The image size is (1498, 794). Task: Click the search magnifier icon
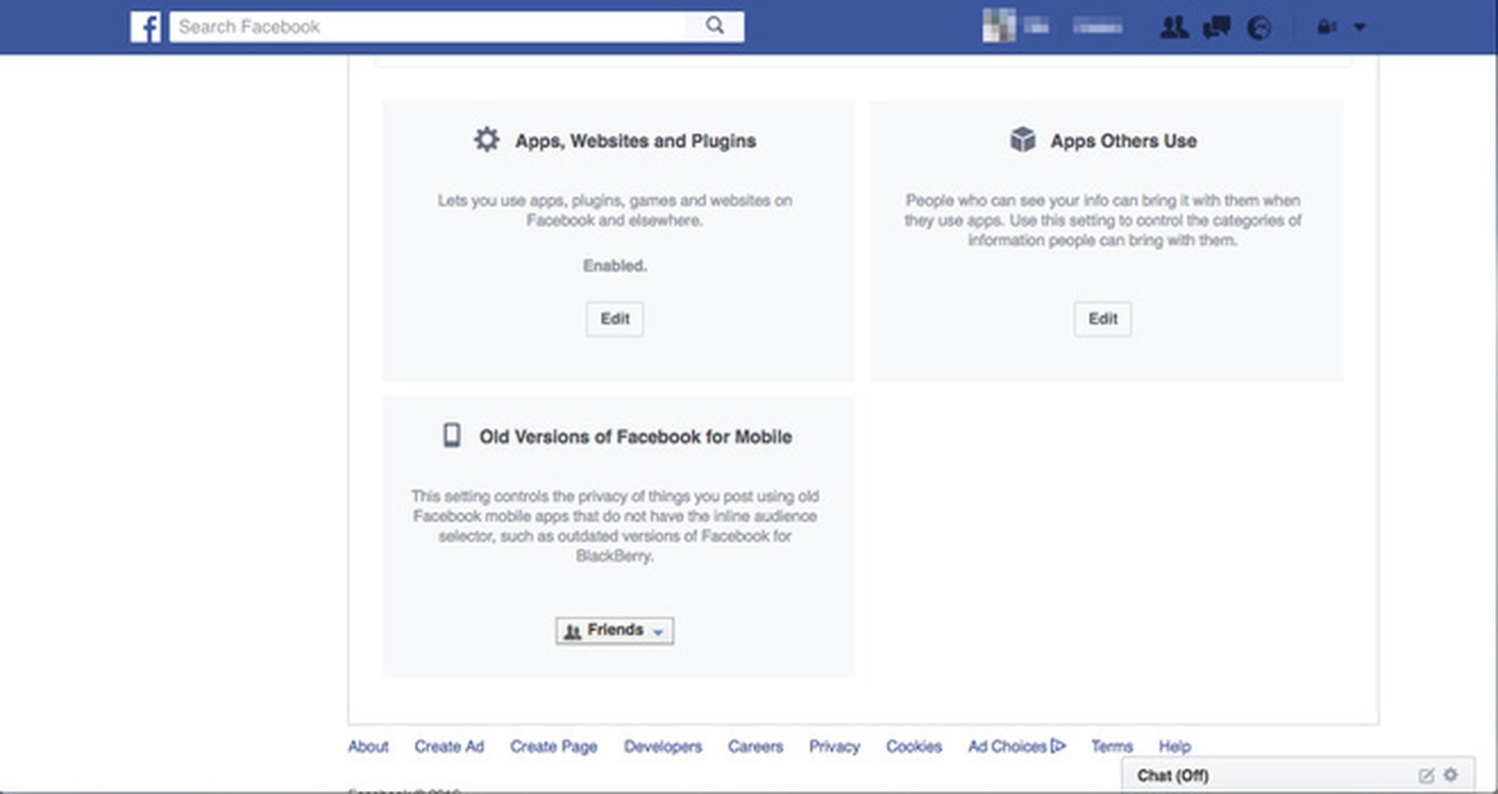[715, 27]
